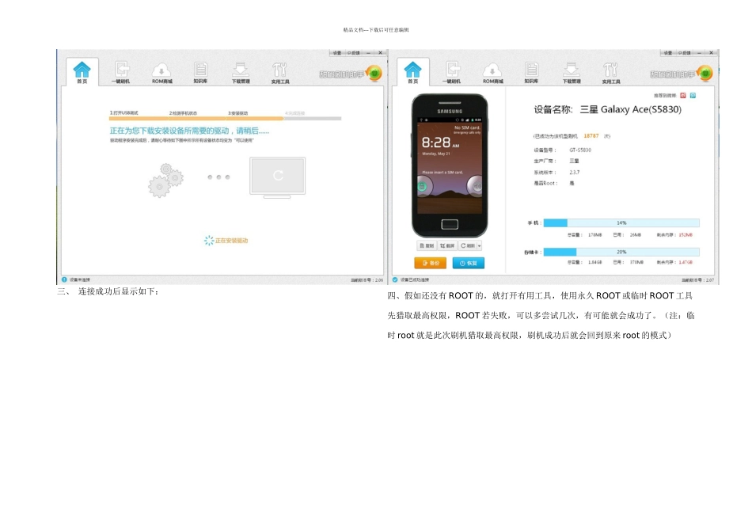Click the 截屏 button under the phone
This screenshot has height=532, width=752.
click(x=448, y=246)
